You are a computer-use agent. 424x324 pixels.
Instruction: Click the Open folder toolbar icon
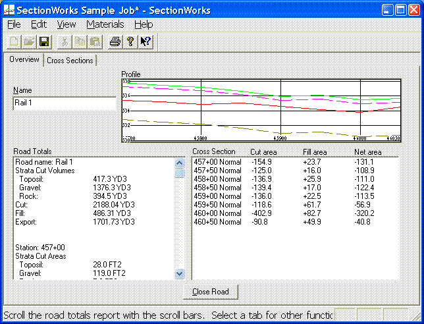[29, 41]
